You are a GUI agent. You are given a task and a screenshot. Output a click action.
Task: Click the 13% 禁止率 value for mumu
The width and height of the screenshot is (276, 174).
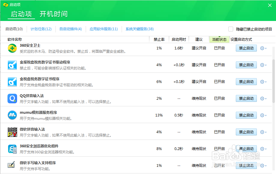coord(159,115)
